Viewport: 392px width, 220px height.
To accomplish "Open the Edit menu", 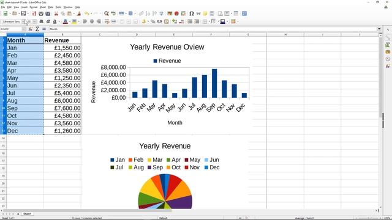I will click(x=9, y=7).
